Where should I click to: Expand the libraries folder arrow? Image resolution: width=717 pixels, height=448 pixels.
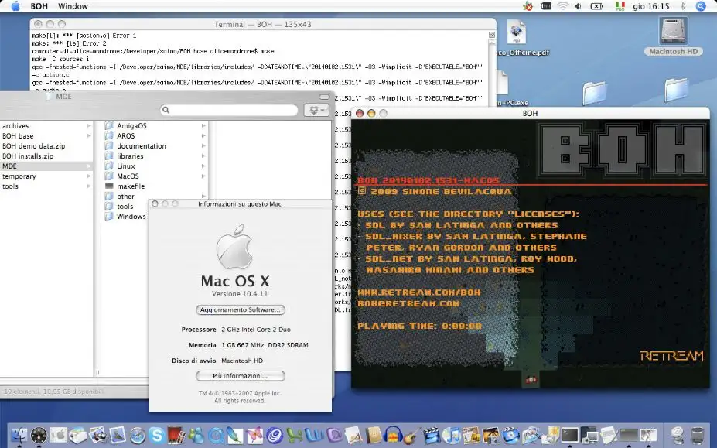203,156
